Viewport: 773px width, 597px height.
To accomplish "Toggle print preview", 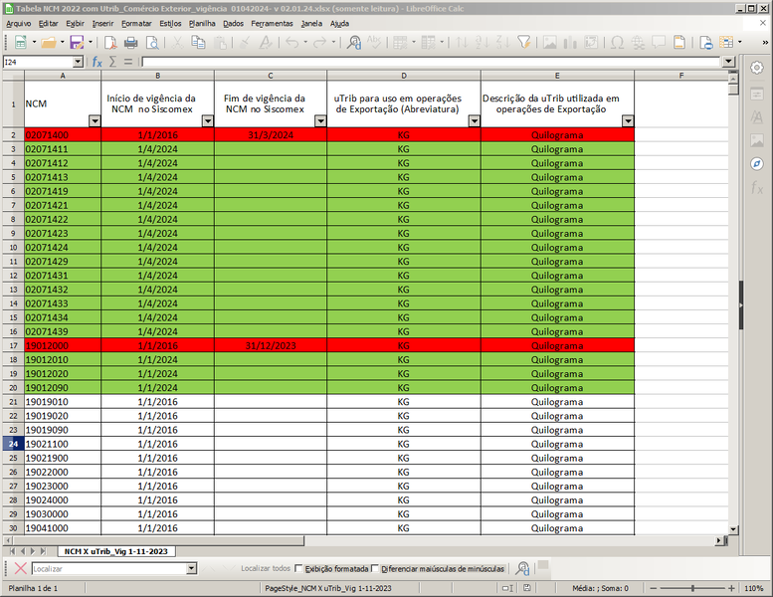I will coord(153,43).
